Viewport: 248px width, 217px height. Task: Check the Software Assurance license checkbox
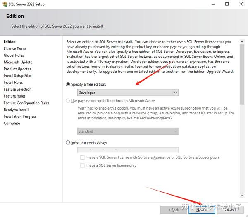[82, 157]
